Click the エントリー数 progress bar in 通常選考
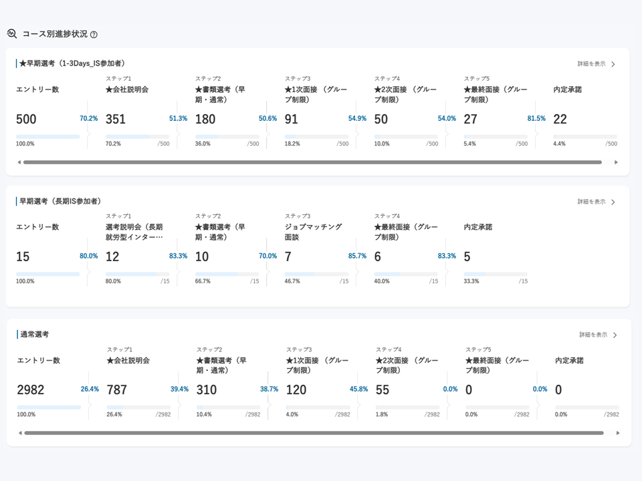Screen dimensions: 642x481 click(x=48, y=407)
